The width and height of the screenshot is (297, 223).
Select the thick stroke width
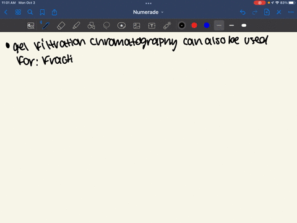244,25
